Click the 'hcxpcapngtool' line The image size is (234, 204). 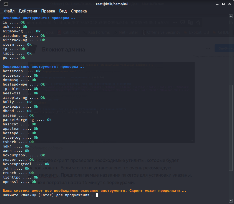[x=26, y=164]
